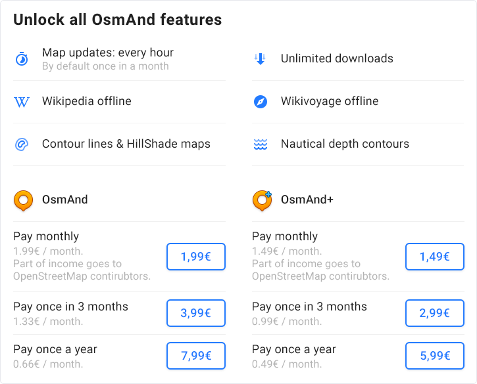477x384 pixels.
Task: Buy OsmAnd+ yearly plan for 5,99€
Action: click(x=435, y=356)
